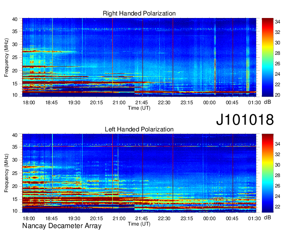Click 18:00 tick on Left Handed plot

click(x=29, y=218)
